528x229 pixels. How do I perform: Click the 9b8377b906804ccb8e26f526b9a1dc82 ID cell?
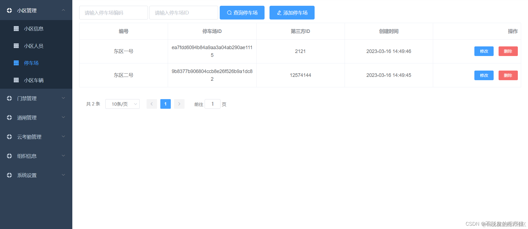click(212, 75)
